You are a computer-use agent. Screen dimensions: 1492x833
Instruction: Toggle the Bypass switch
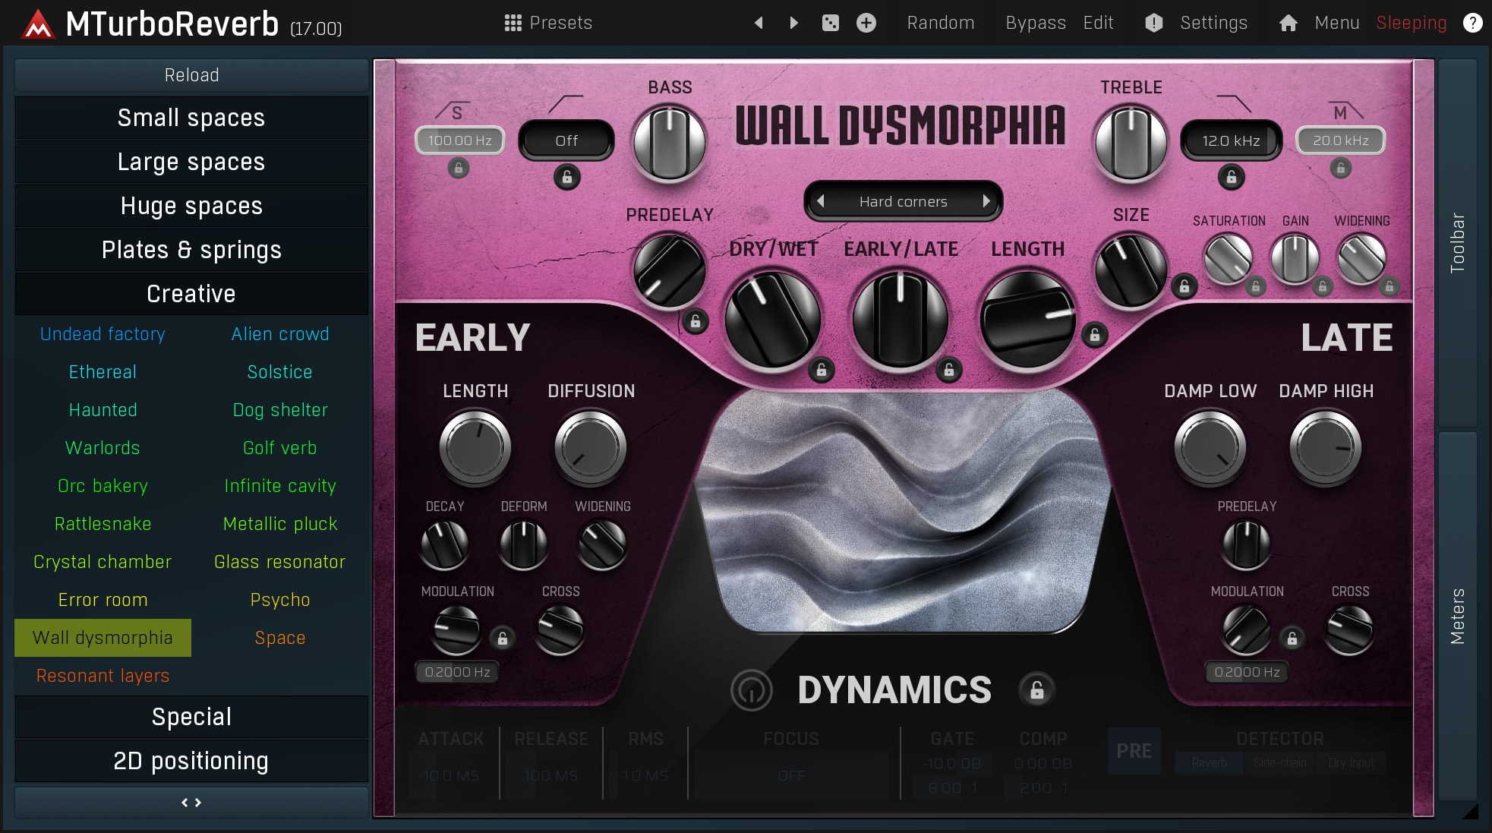click(1035, 23)
